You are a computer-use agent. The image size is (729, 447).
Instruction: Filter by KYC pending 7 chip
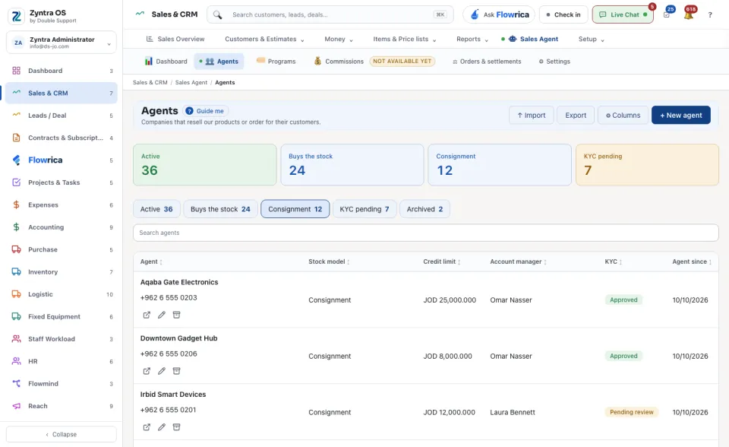[x=364, y=209]
